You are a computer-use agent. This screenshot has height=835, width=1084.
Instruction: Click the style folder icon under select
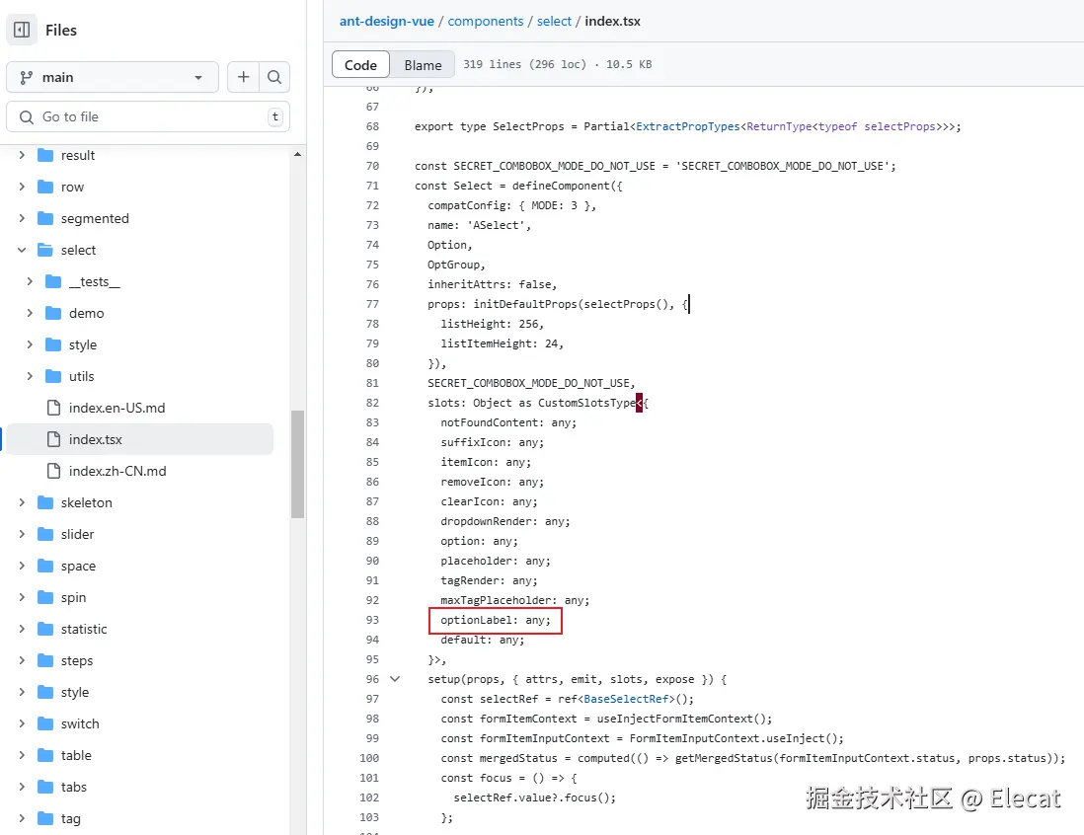[x=53, y=344]
